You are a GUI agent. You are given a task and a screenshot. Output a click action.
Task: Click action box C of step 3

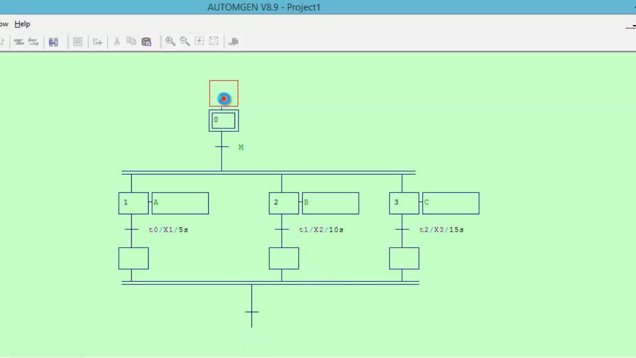tap(451, 203)
